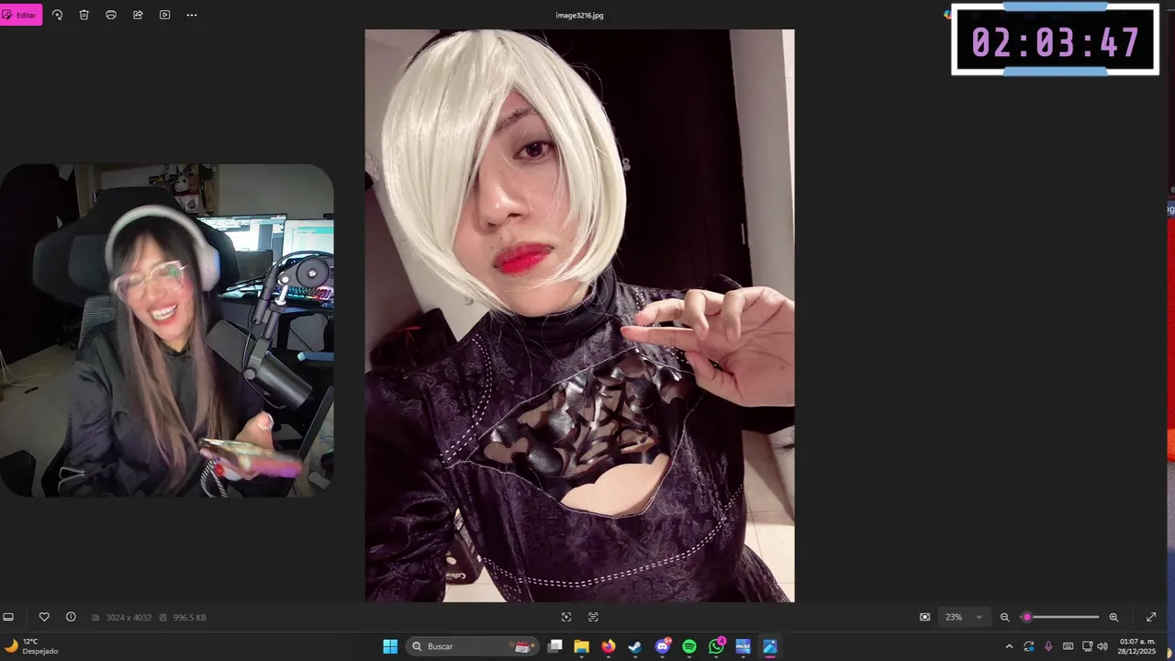Switch to the Photos app taskbar icon
Screen dimensions: 1175x661
770,646
